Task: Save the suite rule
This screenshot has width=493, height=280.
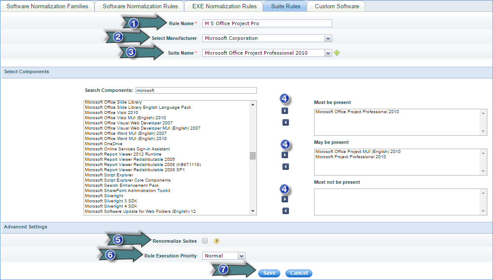Action: [x=269, y=273]
